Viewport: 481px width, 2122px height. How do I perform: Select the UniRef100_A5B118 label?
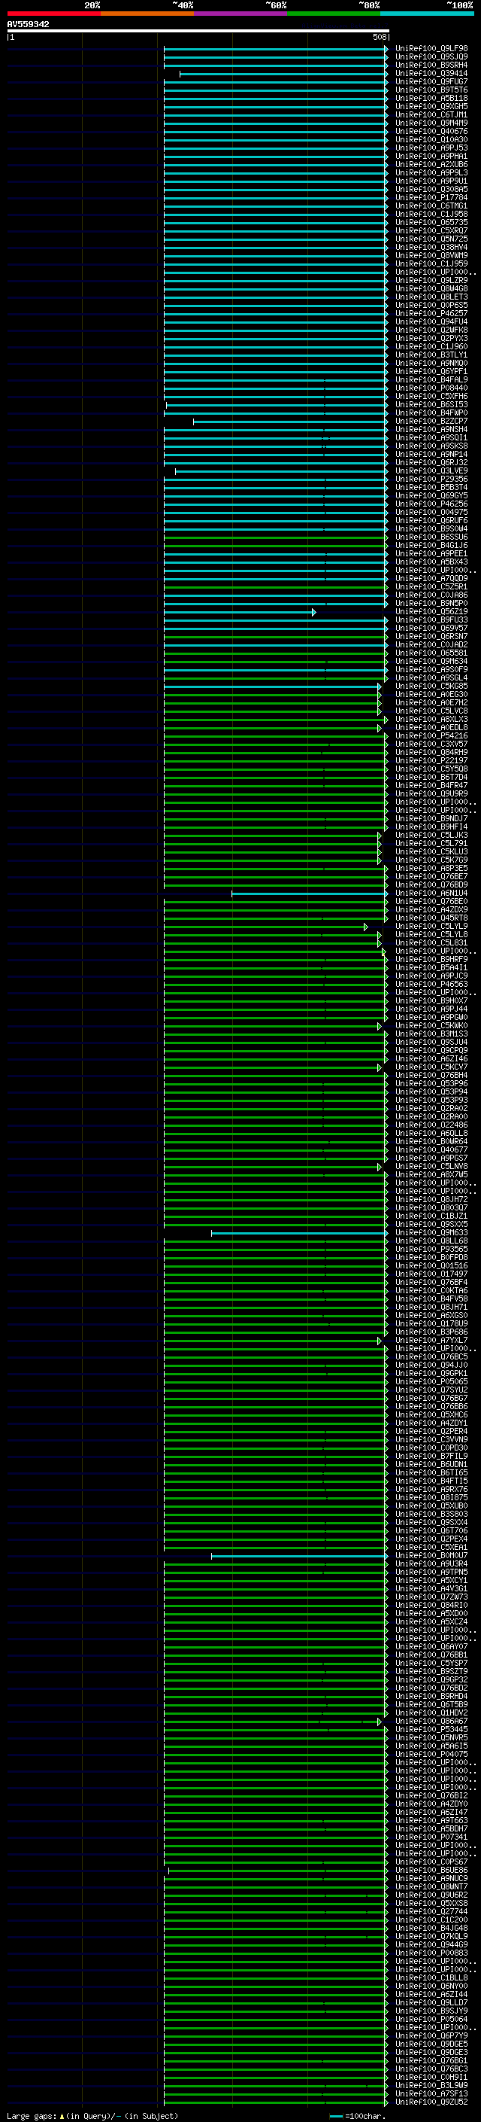[x=431, y=98]
